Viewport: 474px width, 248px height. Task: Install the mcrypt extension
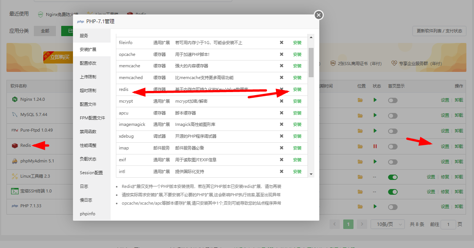click(x=297, y=101)
